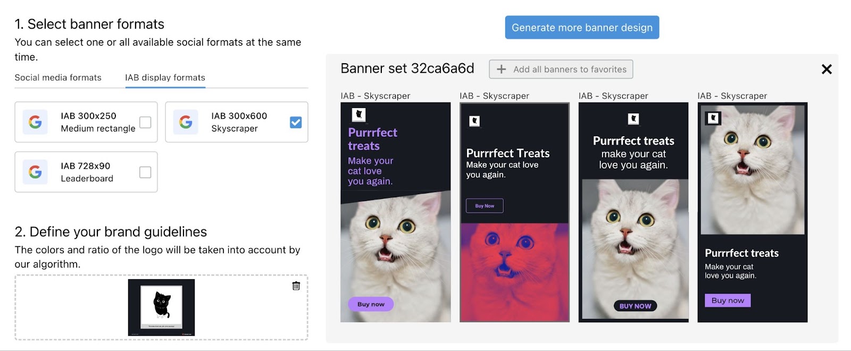Viewport: 851px width, 351px height.
Task: Click BUY NOW on the third banner
Action: click(635, 306)
